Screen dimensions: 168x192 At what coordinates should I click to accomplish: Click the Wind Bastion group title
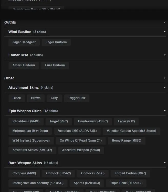[x=20, y=32]
